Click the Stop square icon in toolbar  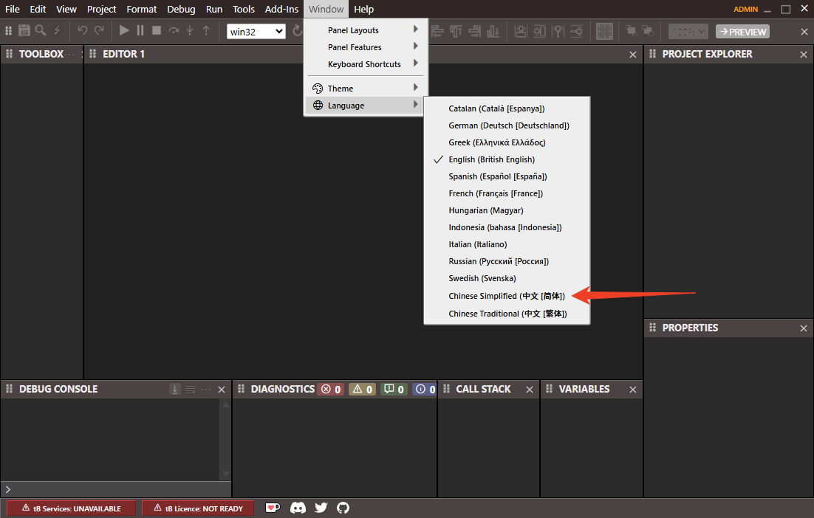pos(157,31)
